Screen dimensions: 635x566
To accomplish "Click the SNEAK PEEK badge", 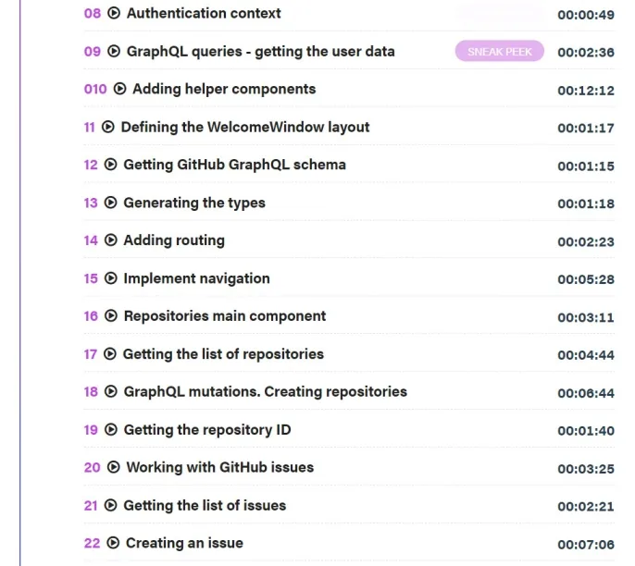I will pyautogui.click(x=499, y=51).
